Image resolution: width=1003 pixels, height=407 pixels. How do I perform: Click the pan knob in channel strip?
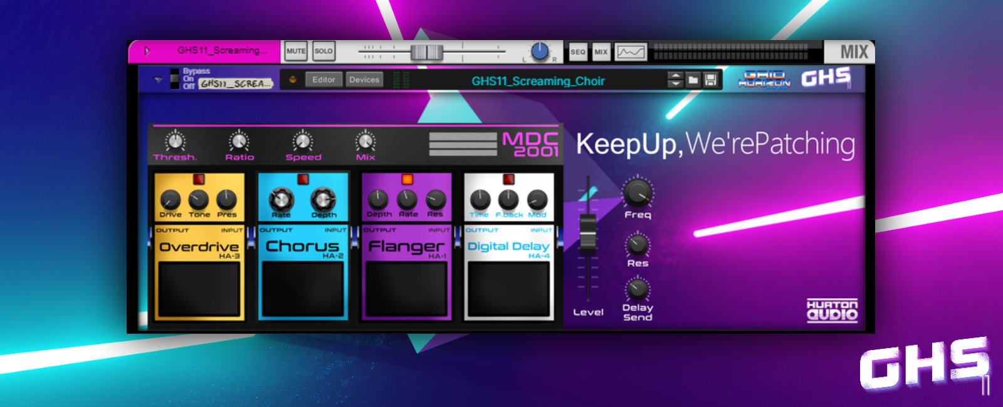click(x=539, y=51)
